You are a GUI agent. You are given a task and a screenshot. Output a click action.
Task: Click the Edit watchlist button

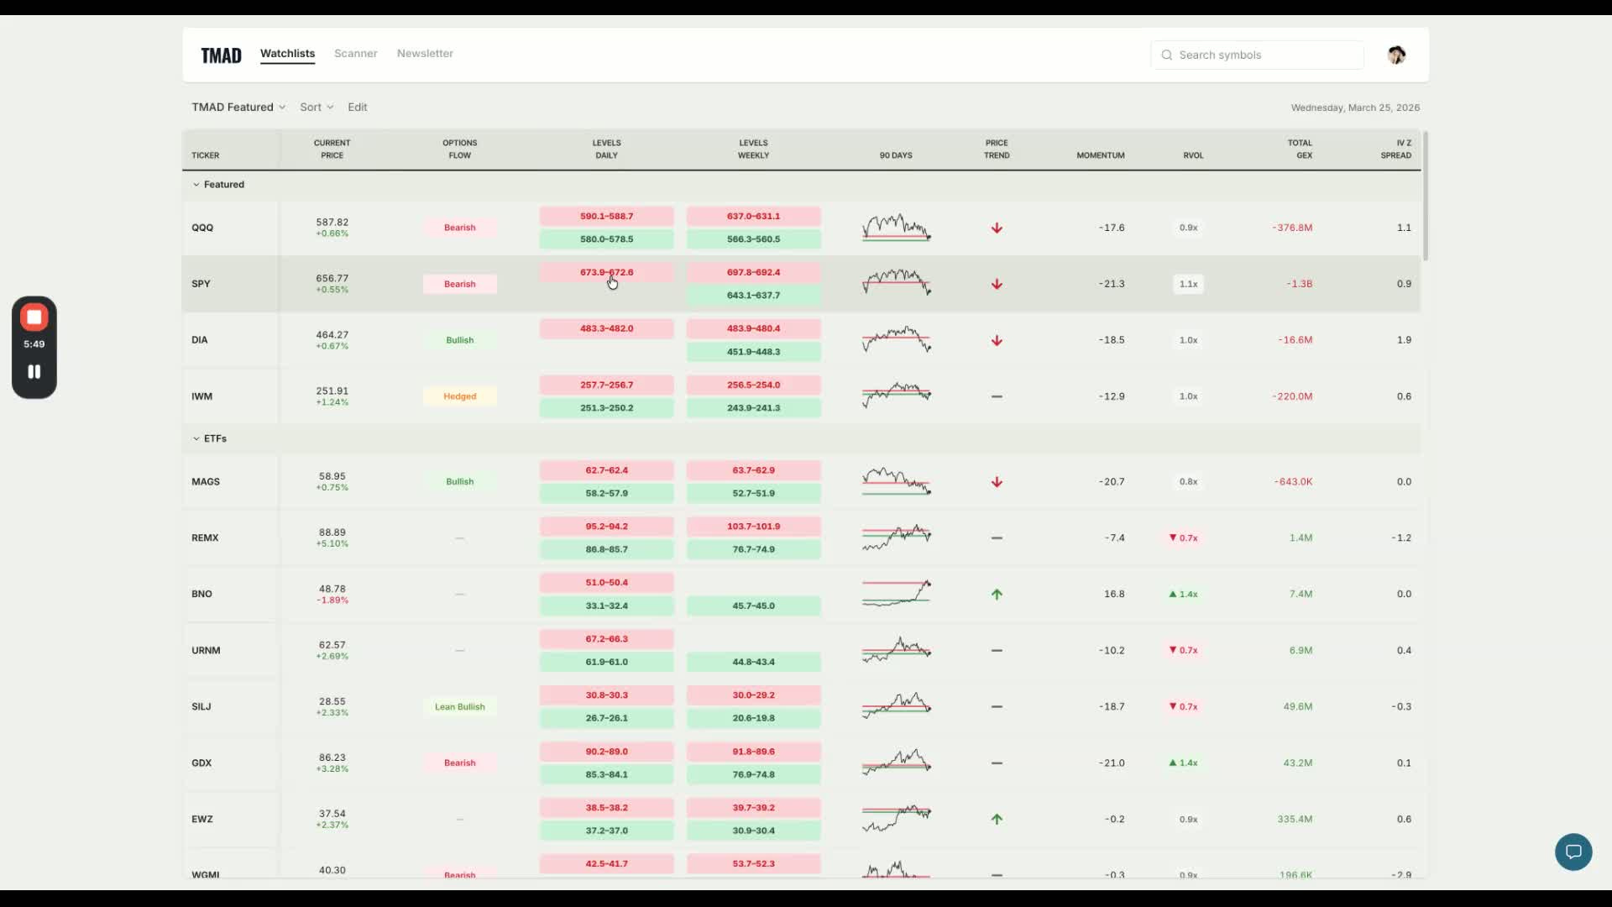(358, 107)
